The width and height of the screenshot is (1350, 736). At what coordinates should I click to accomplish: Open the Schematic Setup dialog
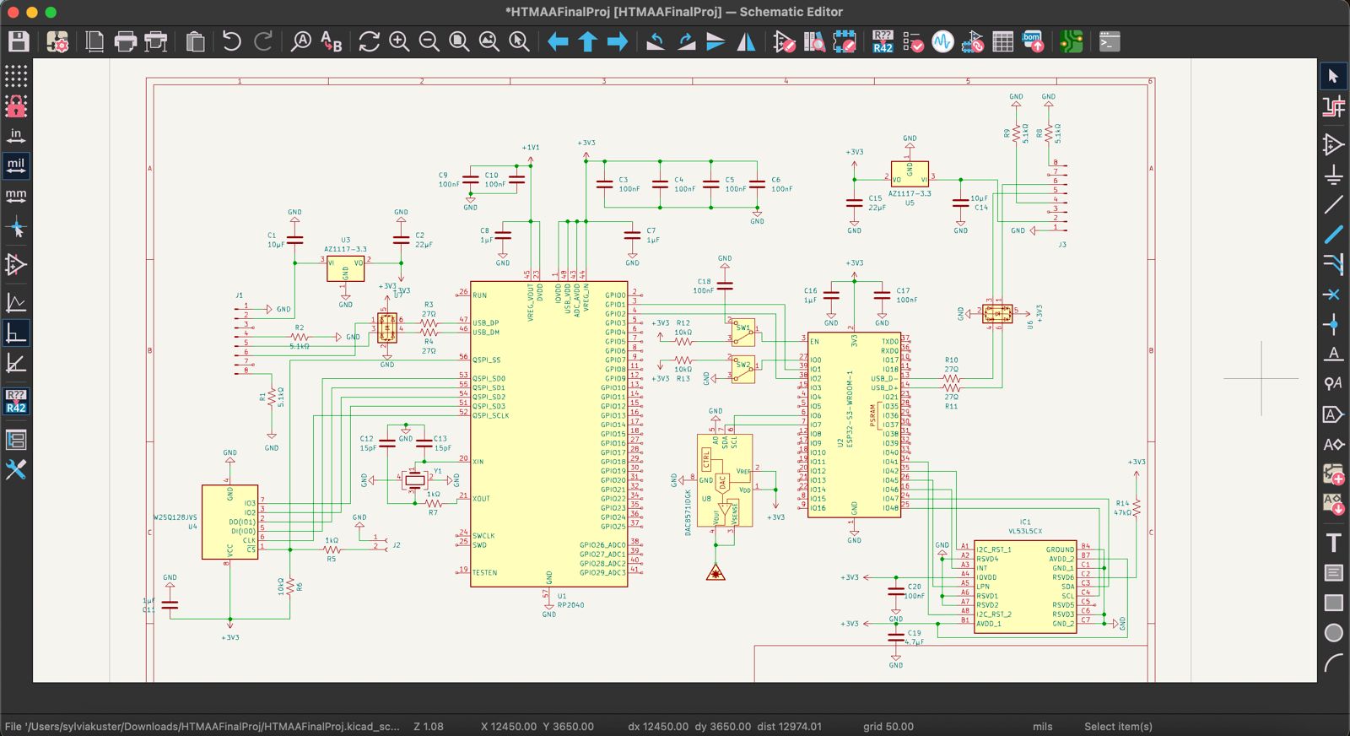coord(57,41)
